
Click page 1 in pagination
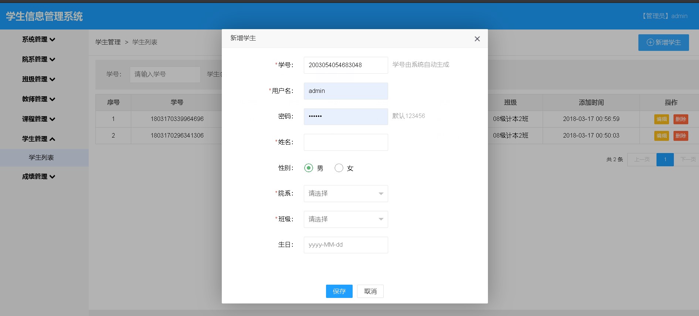(665, 159)
